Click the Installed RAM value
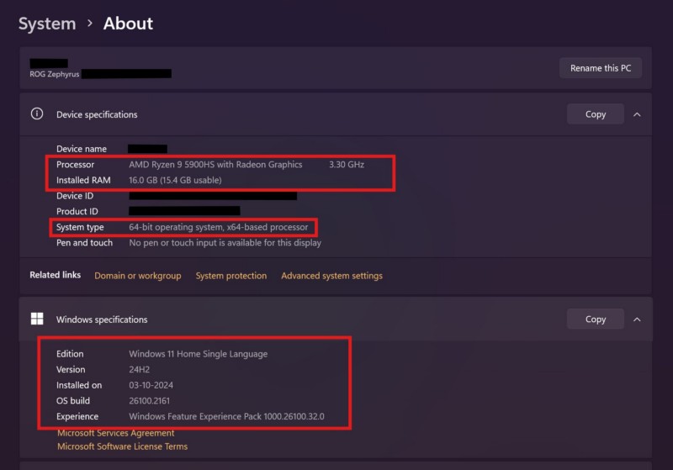Screen dimensions: 673x470 coord(175,180)
